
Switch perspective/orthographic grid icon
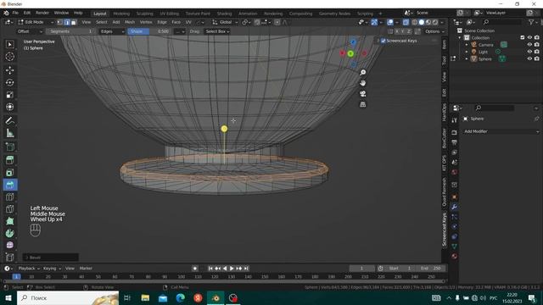point(362,104)
